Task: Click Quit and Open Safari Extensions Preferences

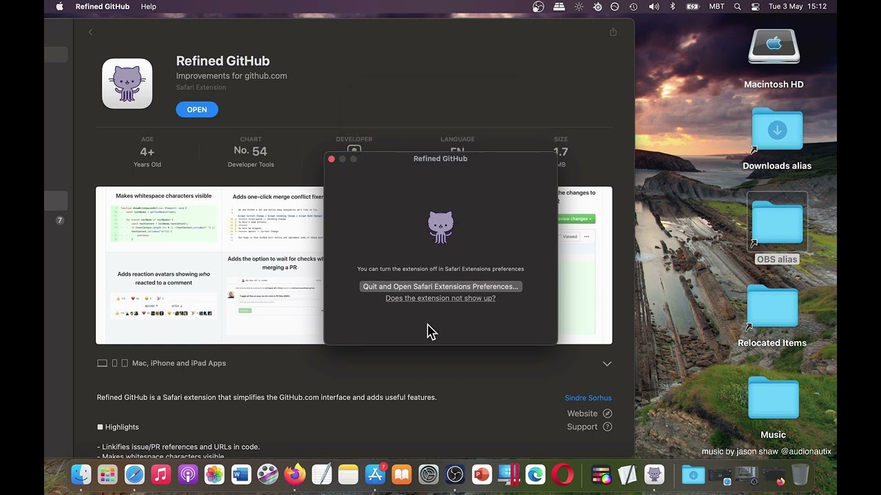Action: coord(440,286)
